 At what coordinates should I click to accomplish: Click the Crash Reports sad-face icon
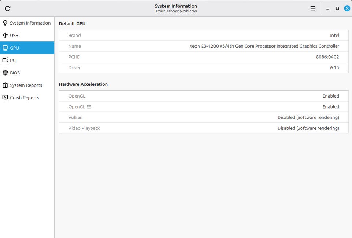coord(5,98)
